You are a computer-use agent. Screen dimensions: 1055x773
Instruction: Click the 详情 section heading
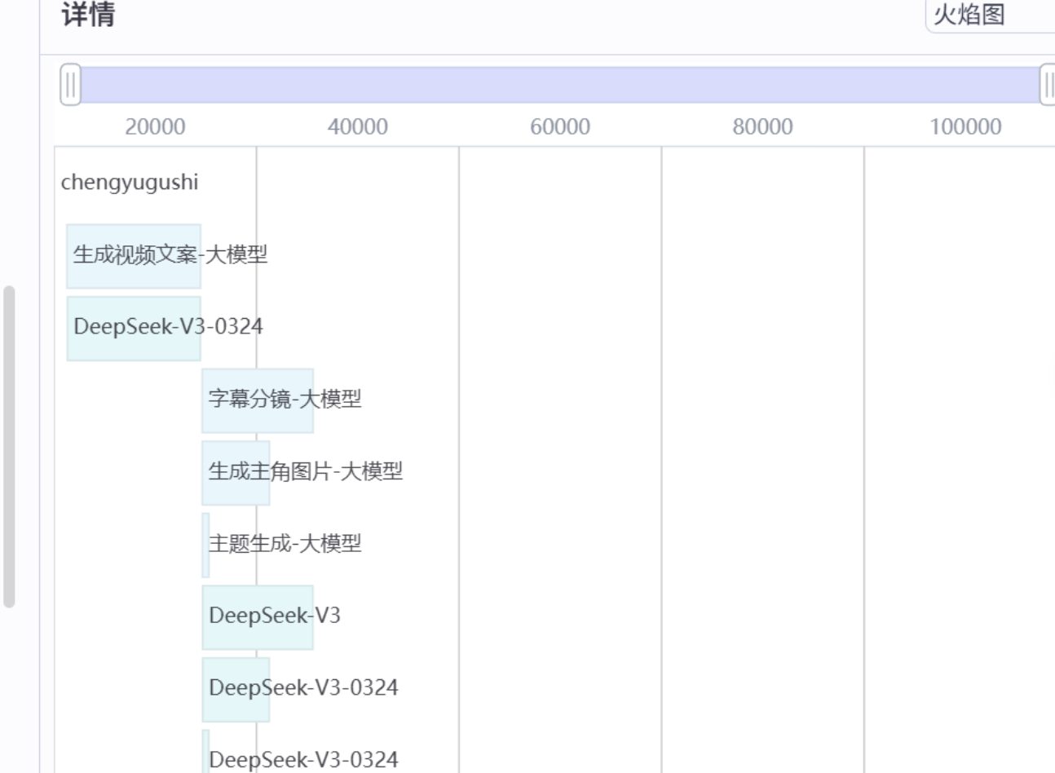pos(88,14)
